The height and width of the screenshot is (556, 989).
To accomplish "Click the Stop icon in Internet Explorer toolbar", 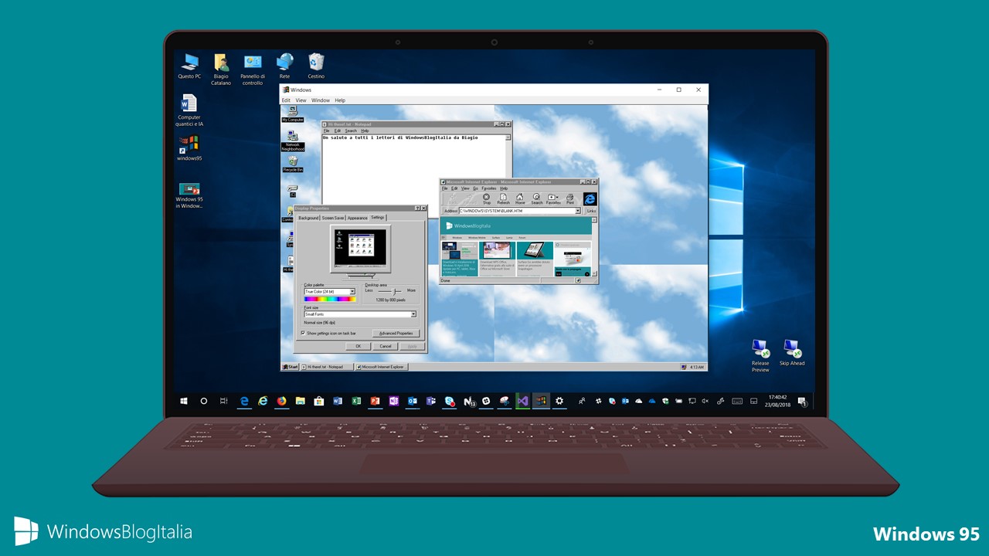I will [487, 198].
